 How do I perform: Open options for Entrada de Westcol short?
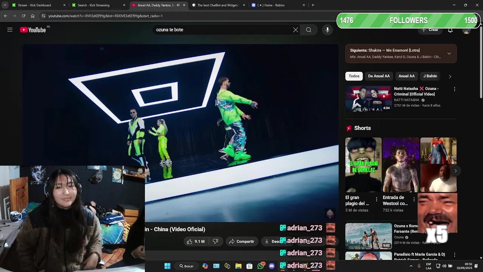414,199
